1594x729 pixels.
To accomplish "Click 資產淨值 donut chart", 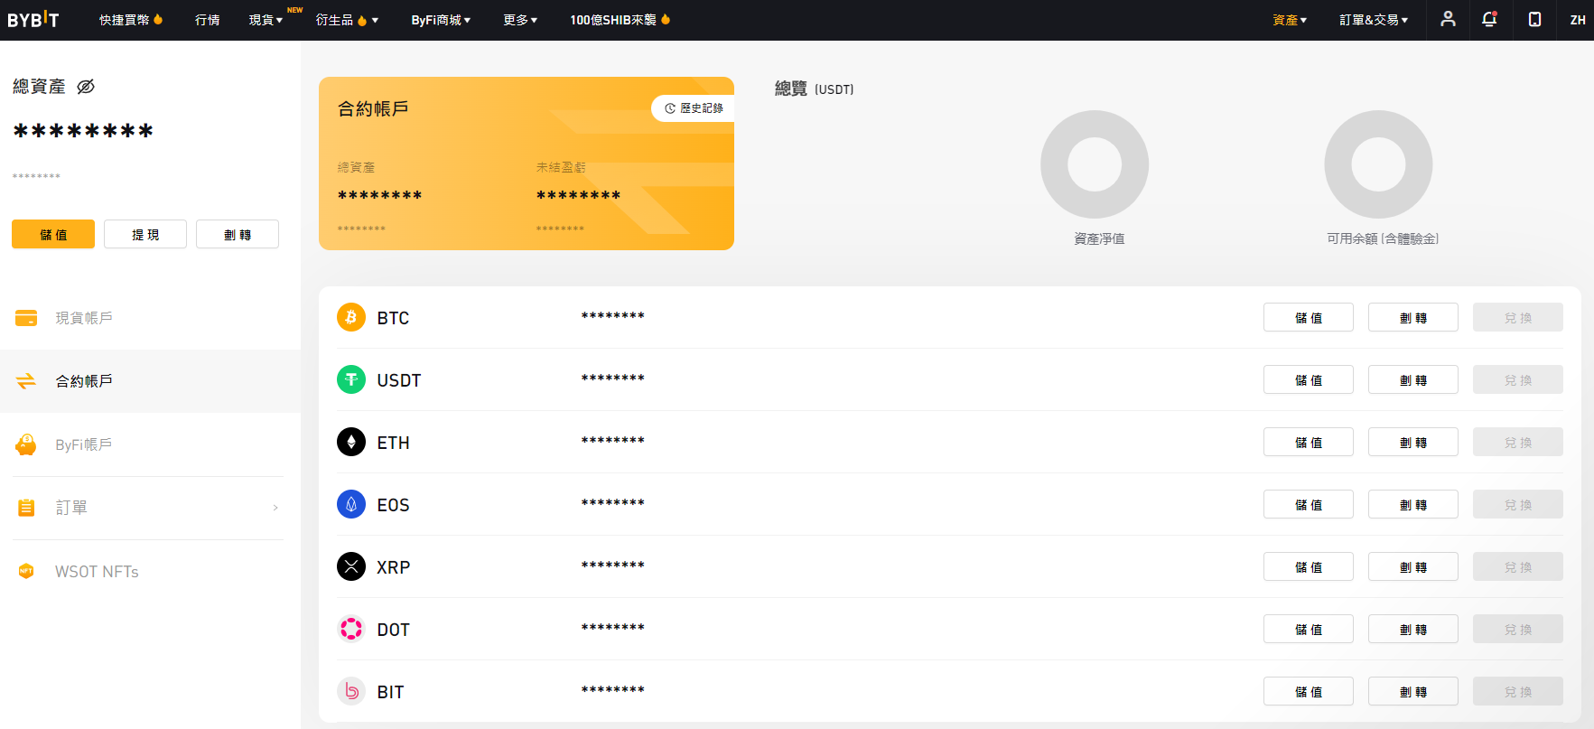I will click(1095, 164).
